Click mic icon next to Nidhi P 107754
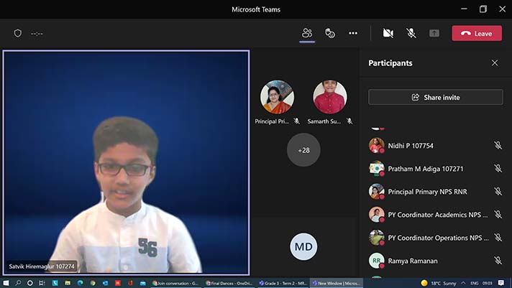512x288 pixels. coord(498,146)
